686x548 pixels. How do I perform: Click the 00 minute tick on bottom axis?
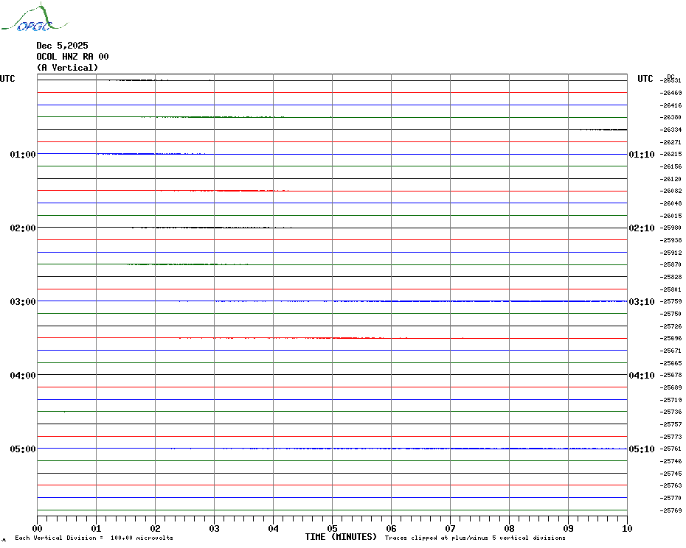[x=38, y=528]
